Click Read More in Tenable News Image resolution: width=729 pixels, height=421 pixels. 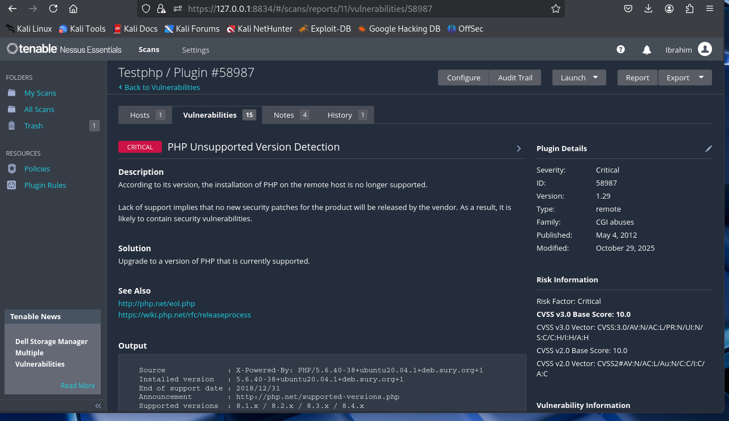[78, 385]
